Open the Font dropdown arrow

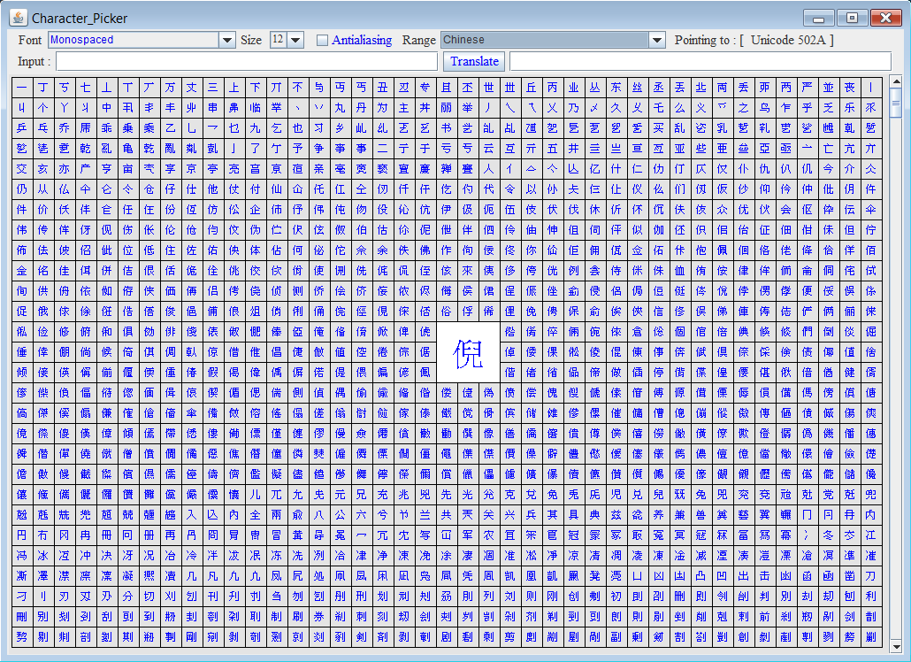(x=226, y=40)
